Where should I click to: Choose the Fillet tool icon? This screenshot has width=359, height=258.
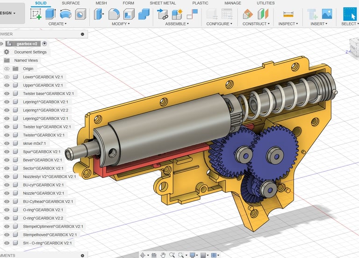tap(114, 14)
